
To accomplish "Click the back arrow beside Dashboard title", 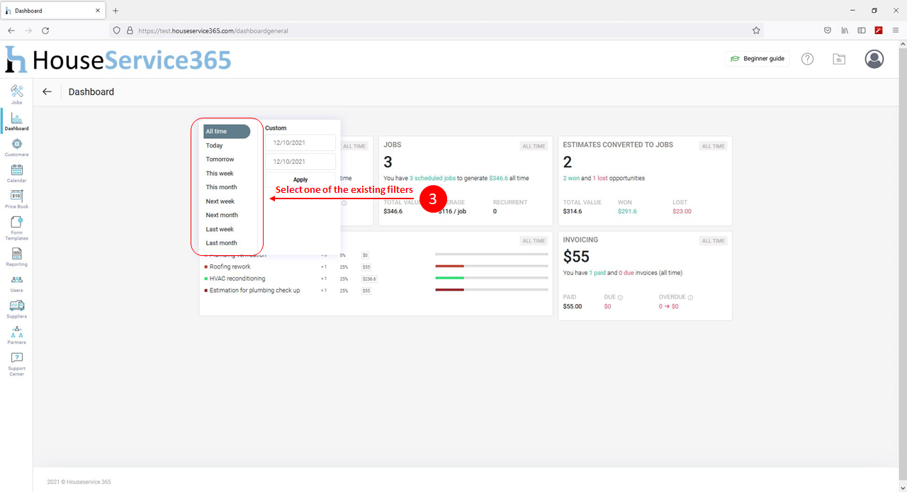I will pos(47,91).
